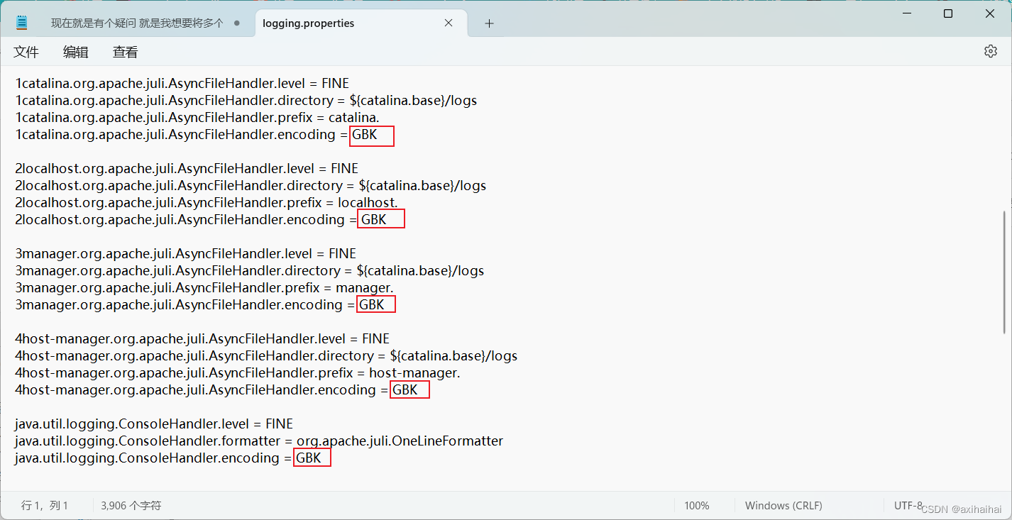Click the 3manager level = FINE line
The width and height of the screenshot is (1012, 520).
(x=185, y=253)
